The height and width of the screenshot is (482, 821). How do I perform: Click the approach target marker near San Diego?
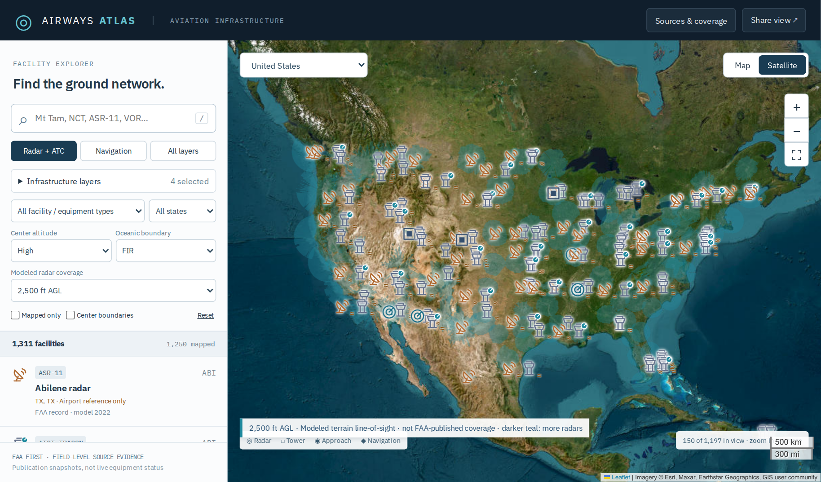click(x=389, y=311)
